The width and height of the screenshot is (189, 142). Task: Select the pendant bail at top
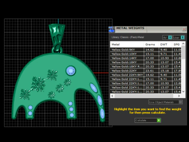tap(57, 37)
